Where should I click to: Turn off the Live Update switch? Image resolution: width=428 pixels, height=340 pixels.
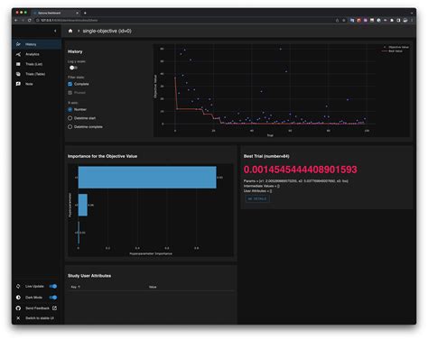[x=53, y=286]
